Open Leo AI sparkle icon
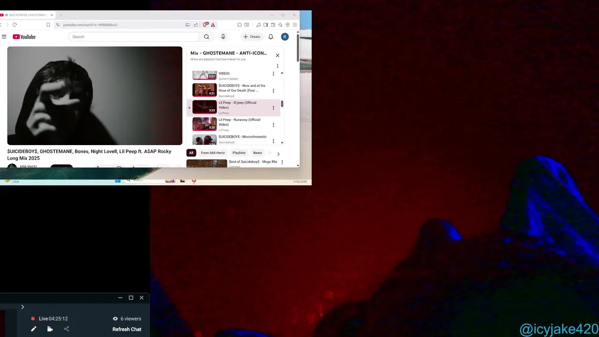Screen dimensions: 599x337 (280, 25)
